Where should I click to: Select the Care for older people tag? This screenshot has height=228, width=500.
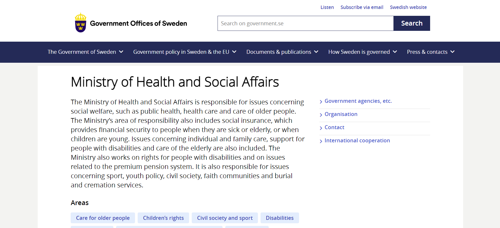point(103,218)
